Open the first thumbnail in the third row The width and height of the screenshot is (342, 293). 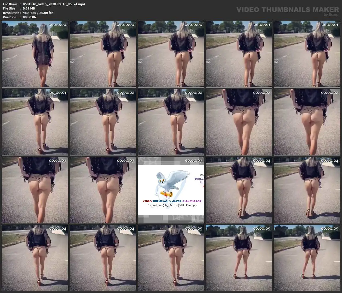35,190
